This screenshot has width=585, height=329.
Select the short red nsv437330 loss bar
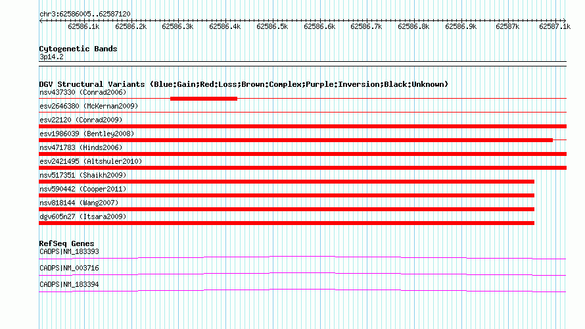(x=204, y=99)
